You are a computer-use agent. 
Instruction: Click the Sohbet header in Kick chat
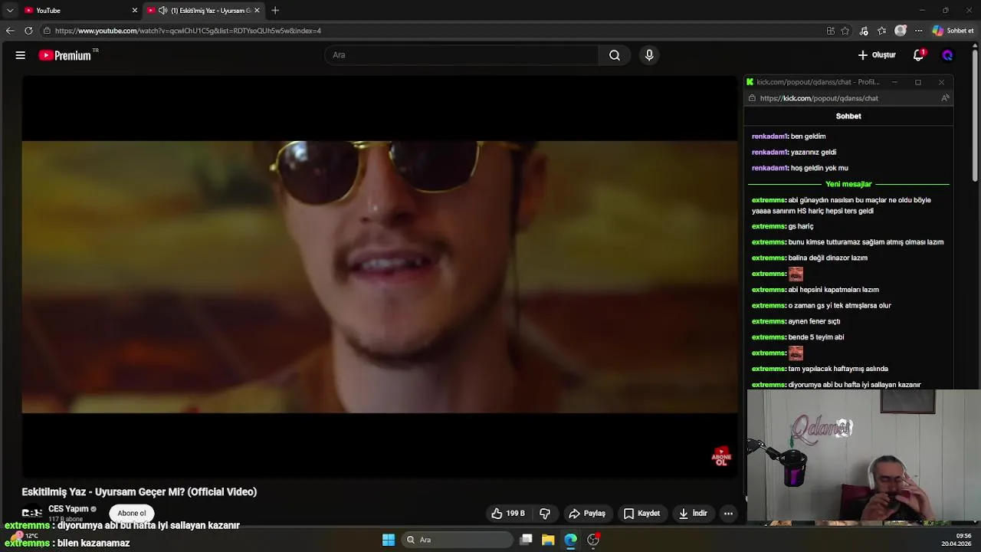(848, 116)
